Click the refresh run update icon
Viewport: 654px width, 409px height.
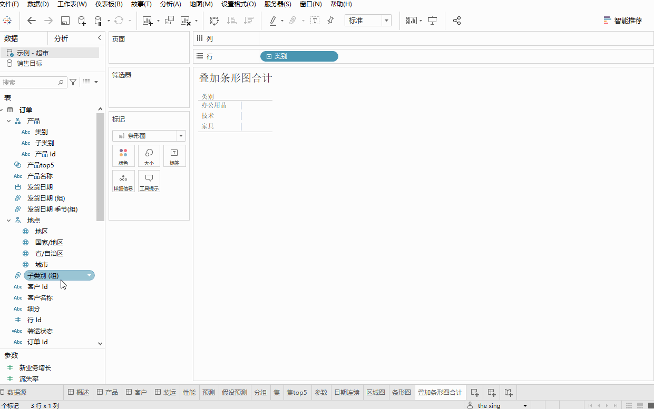(x=119, y=21)
